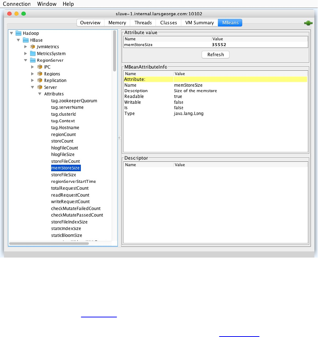
Task: Click the 'Size of the memstore' description
Action: 195,91
